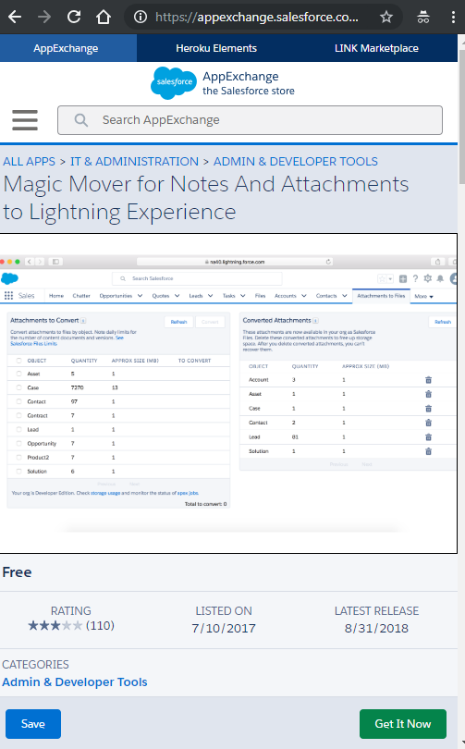
Task: Open the Files tab in screenshot
Action: (260, 296)
